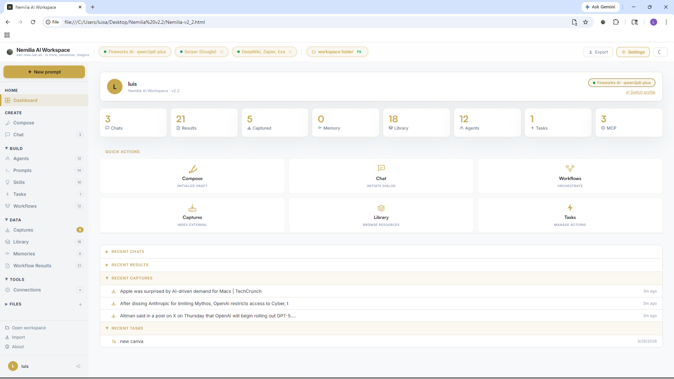This screenshot has width=674, height=379.
Task: Open Compose in the sidebar
Action: tap(44, 123)
